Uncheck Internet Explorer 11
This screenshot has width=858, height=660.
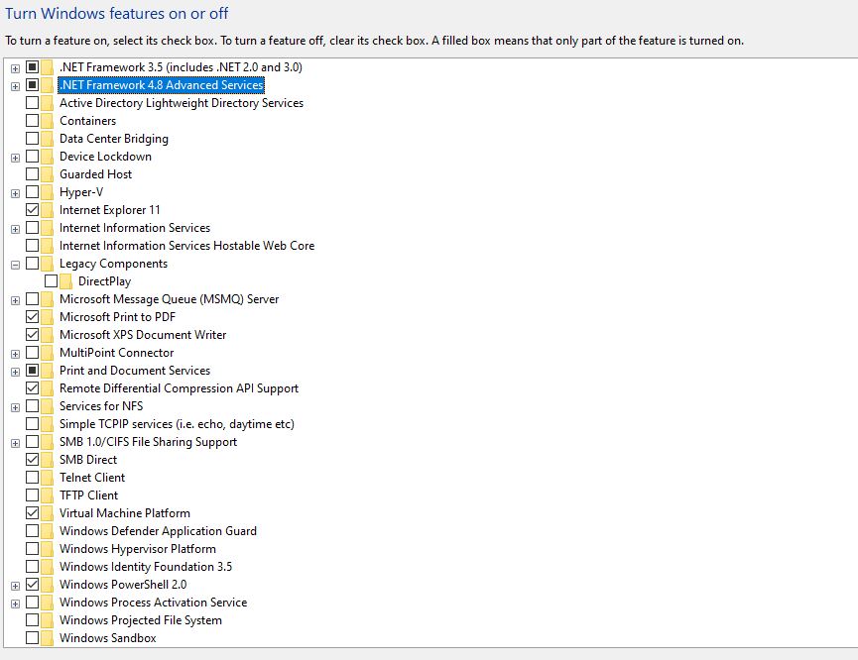33,210
